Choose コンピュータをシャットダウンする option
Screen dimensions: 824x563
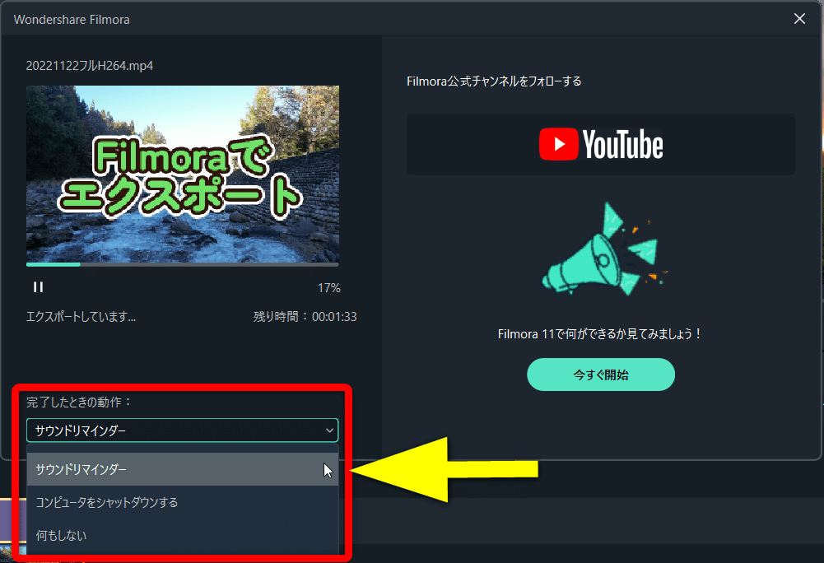click(183, 503)
